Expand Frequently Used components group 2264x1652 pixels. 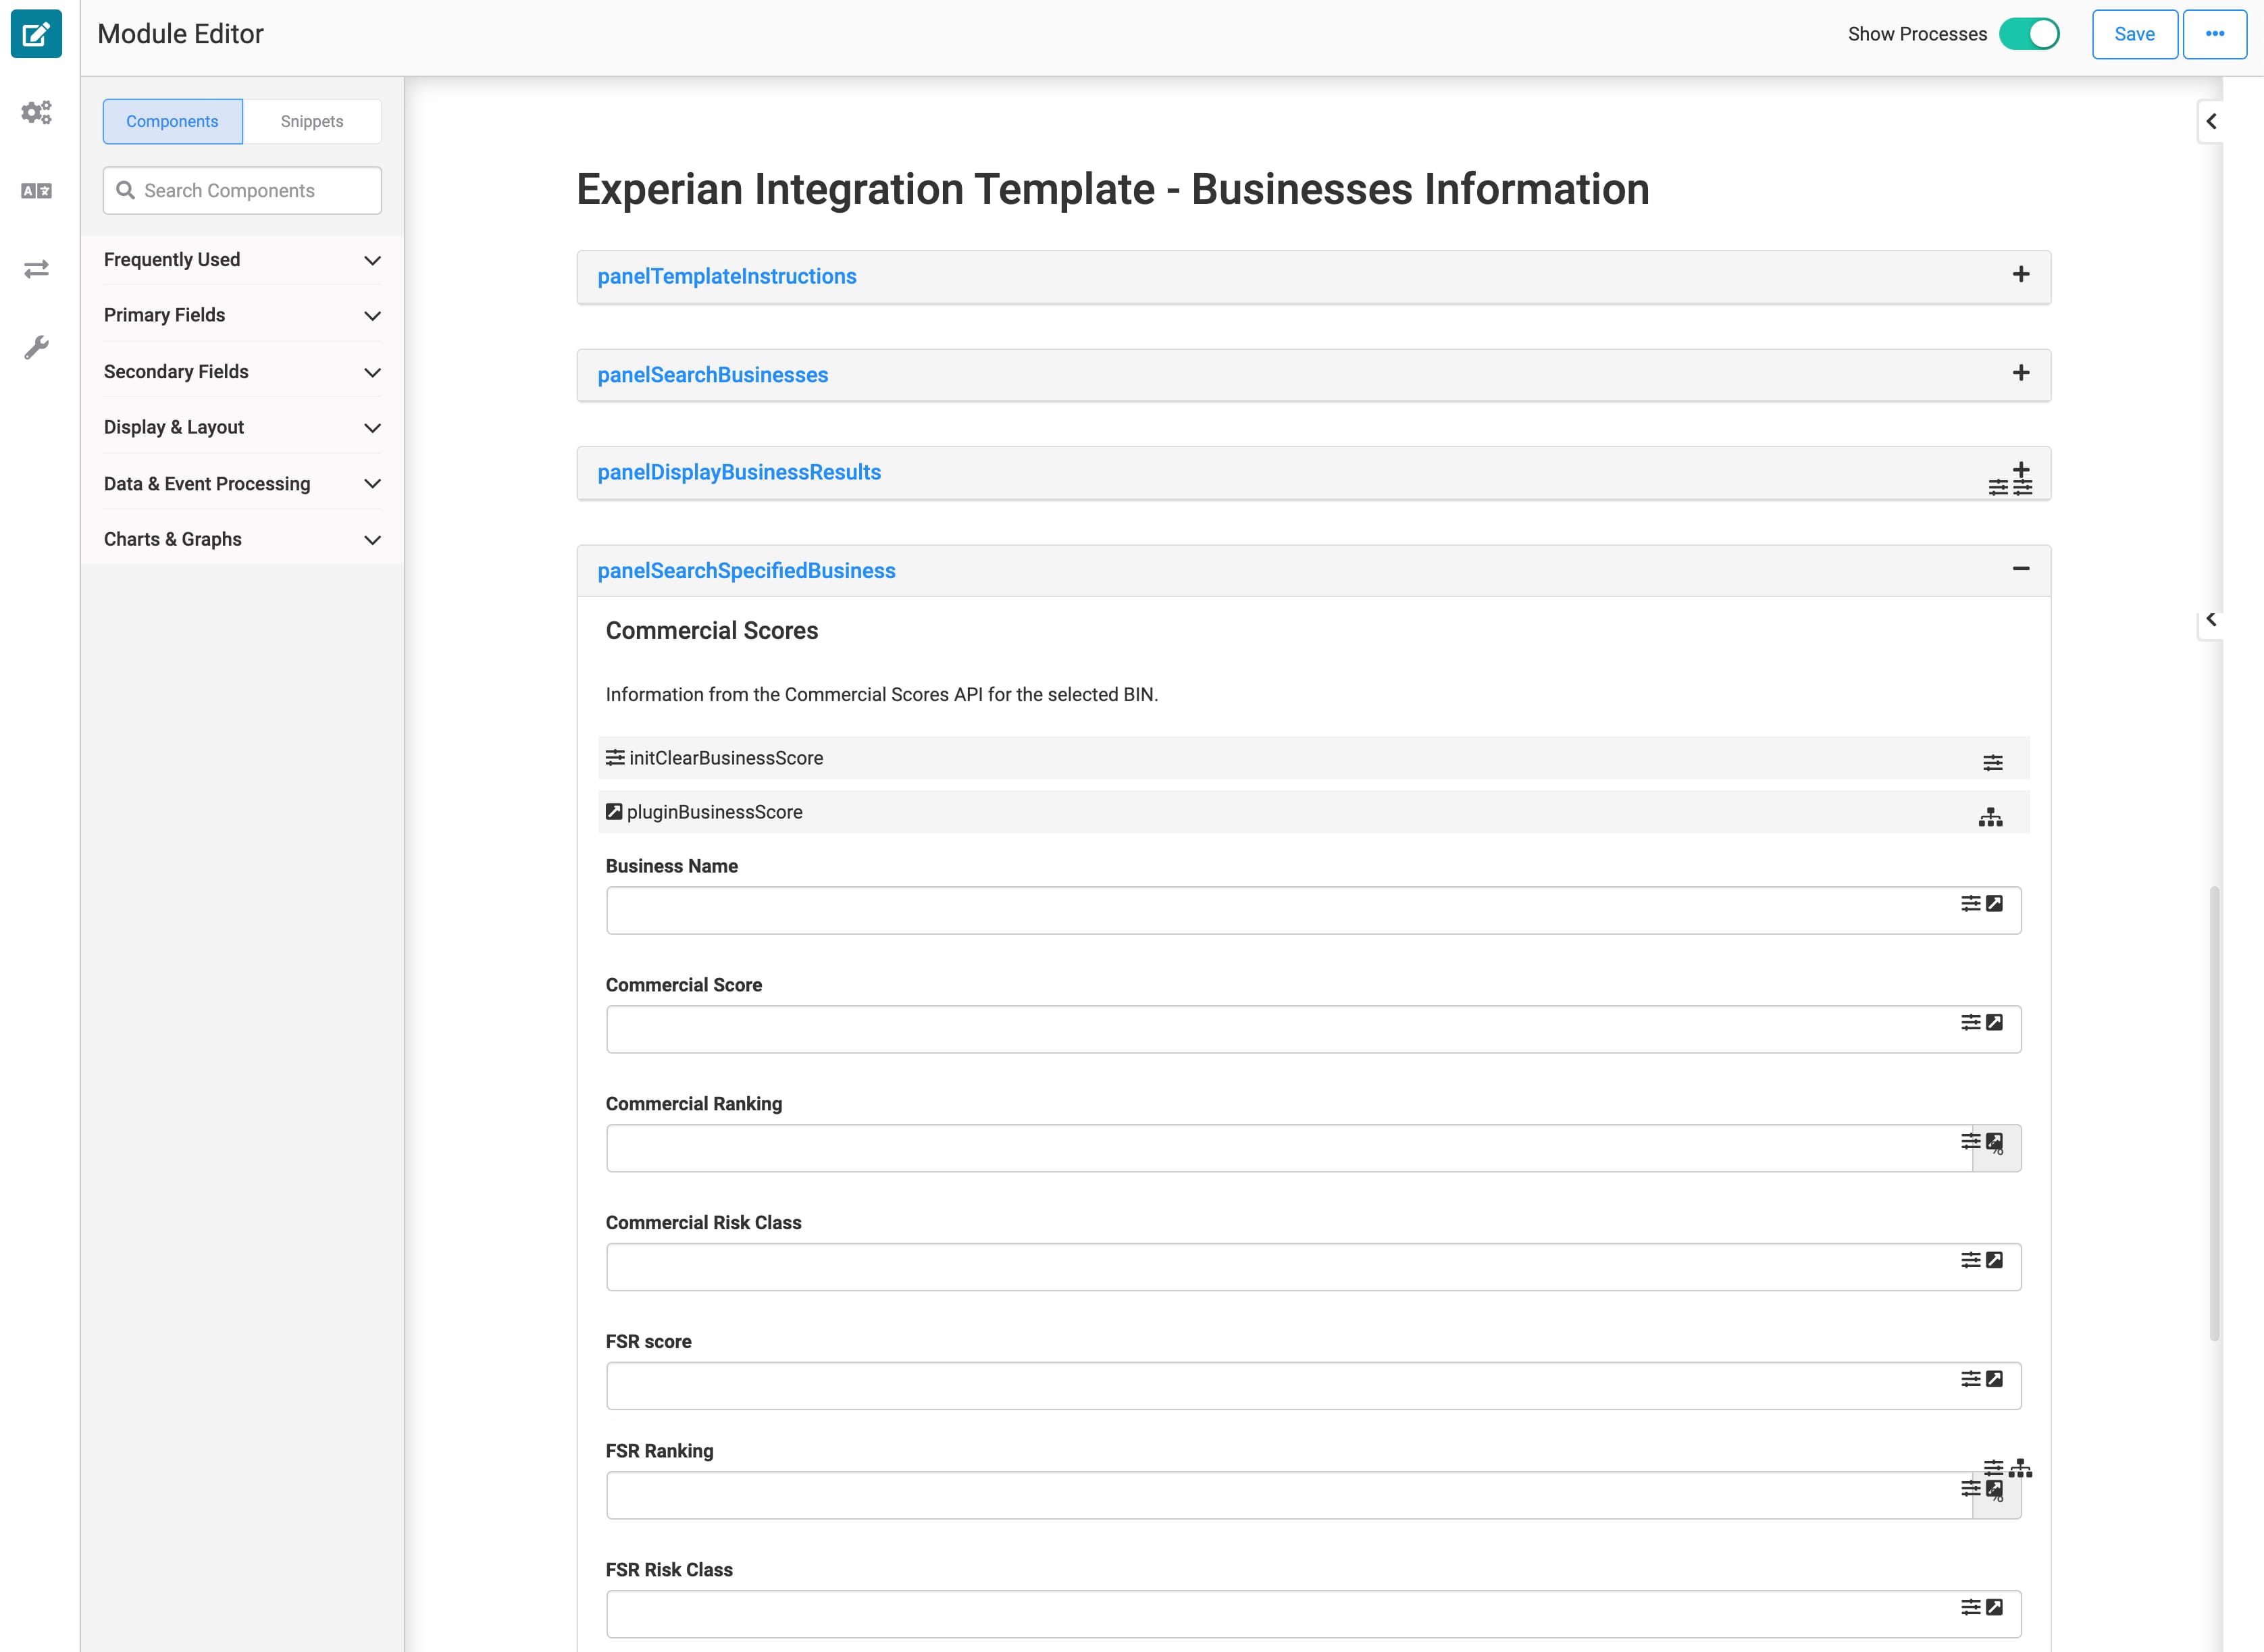point(242,260)
